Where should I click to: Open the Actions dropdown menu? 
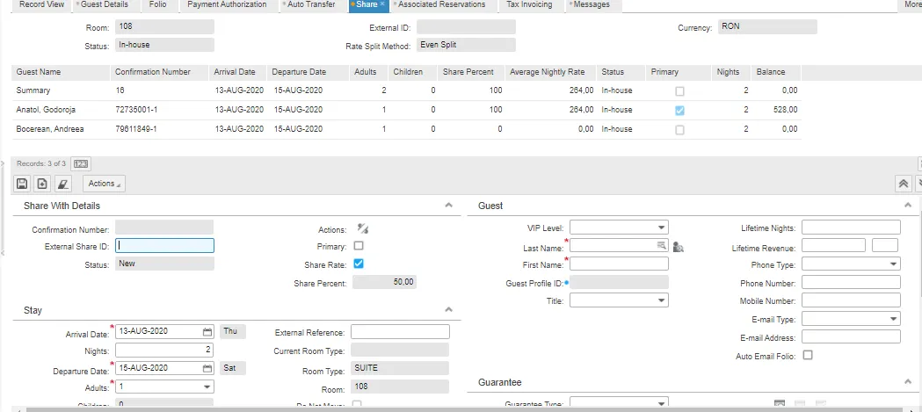(104, 184)
